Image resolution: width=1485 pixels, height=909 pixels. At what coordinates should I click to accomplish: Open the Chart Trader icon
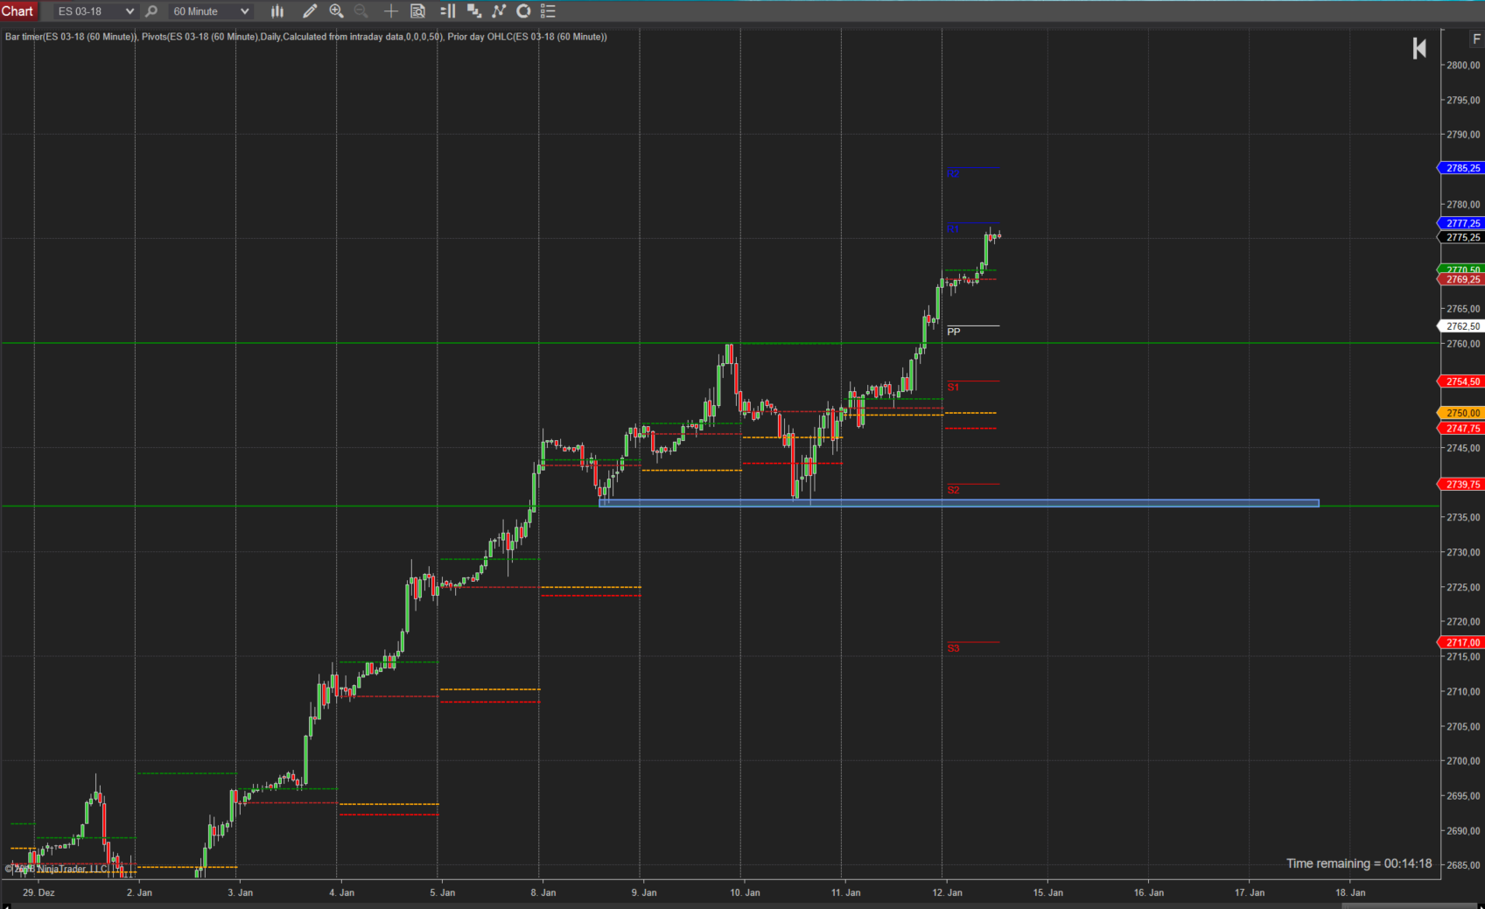(447, 11)
